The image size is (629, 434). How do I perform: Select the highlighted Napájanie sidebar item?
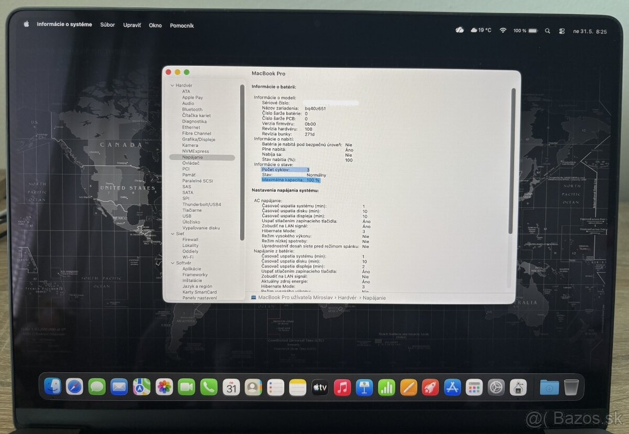[202, 157]
